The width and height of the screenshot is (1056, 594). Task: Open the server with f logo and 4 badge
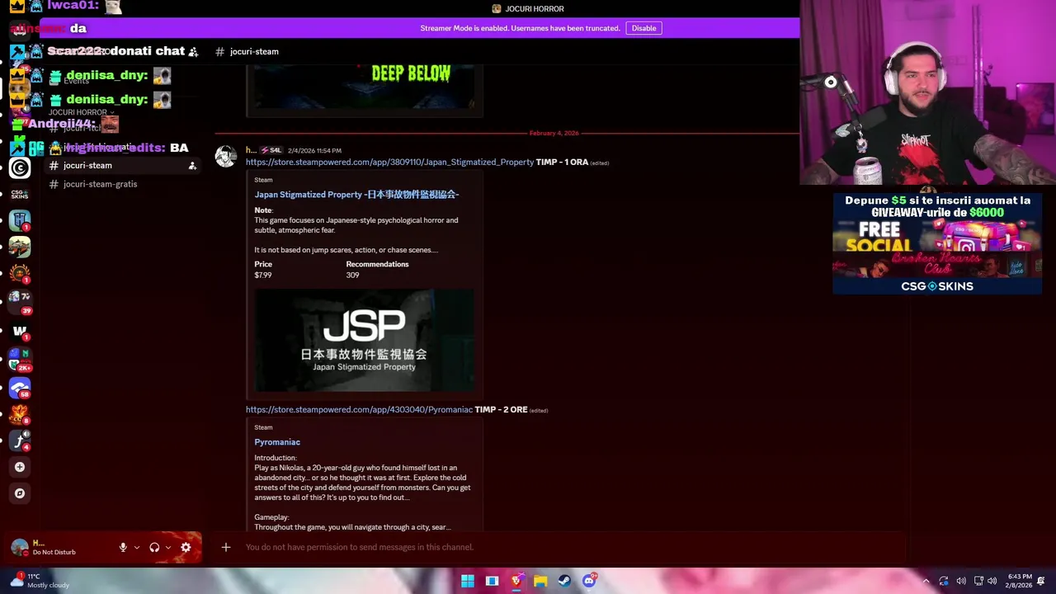[20, 441]
